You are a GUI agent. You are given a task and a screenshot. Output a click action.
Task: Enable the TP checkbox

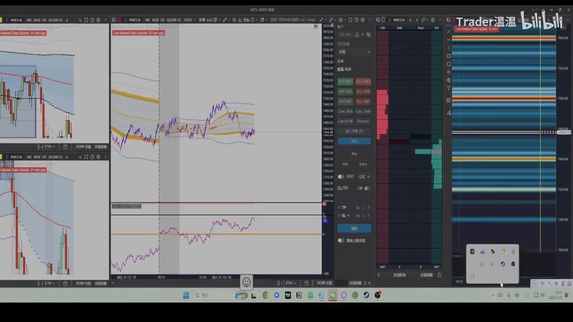(340, 207)
